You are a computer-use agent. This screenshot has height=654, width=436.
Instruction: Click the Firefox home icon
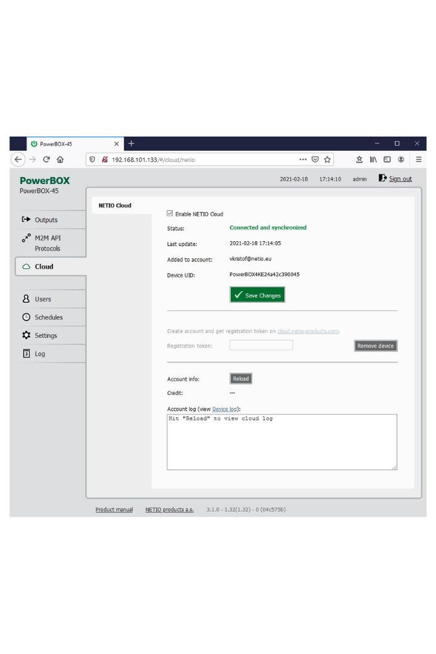pyautogui.click(x=60, y=159)
